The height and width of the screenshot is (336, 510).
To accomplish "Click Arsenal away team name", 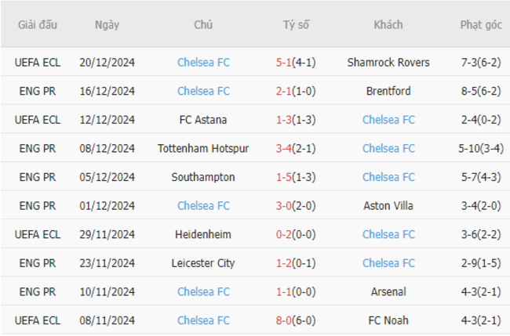I will (388, 291).
